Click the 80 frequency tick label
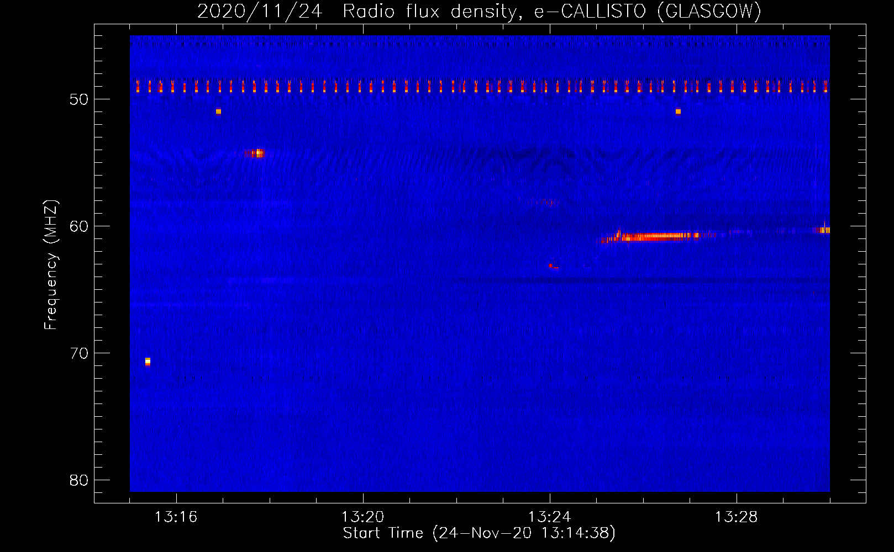 79,480
